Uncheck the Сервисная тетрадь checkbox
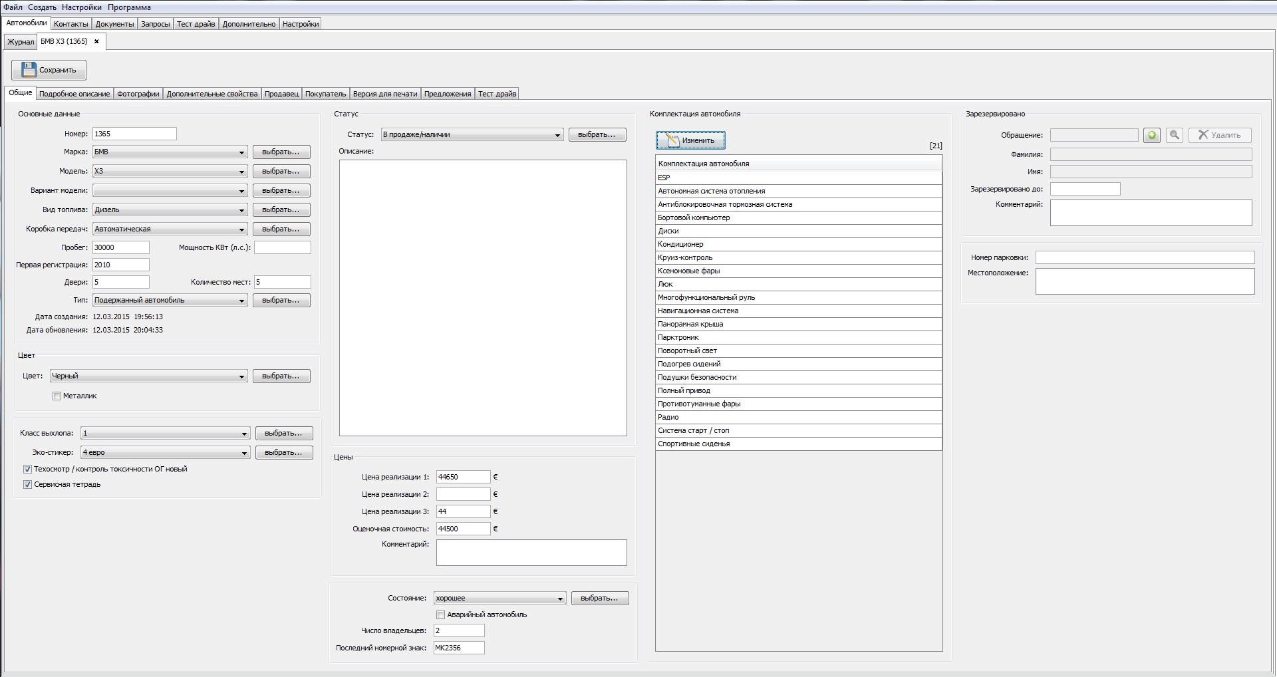The width and height of the screenshot is (1277, 677). pyautogui.click(x=28, y=485)
